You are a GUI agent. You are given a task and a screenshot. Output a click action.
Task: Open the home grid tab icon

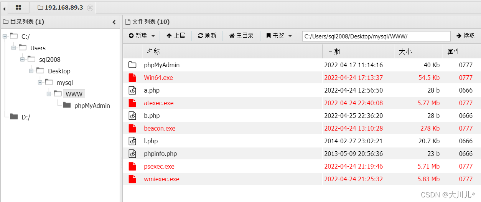(18, 7)
